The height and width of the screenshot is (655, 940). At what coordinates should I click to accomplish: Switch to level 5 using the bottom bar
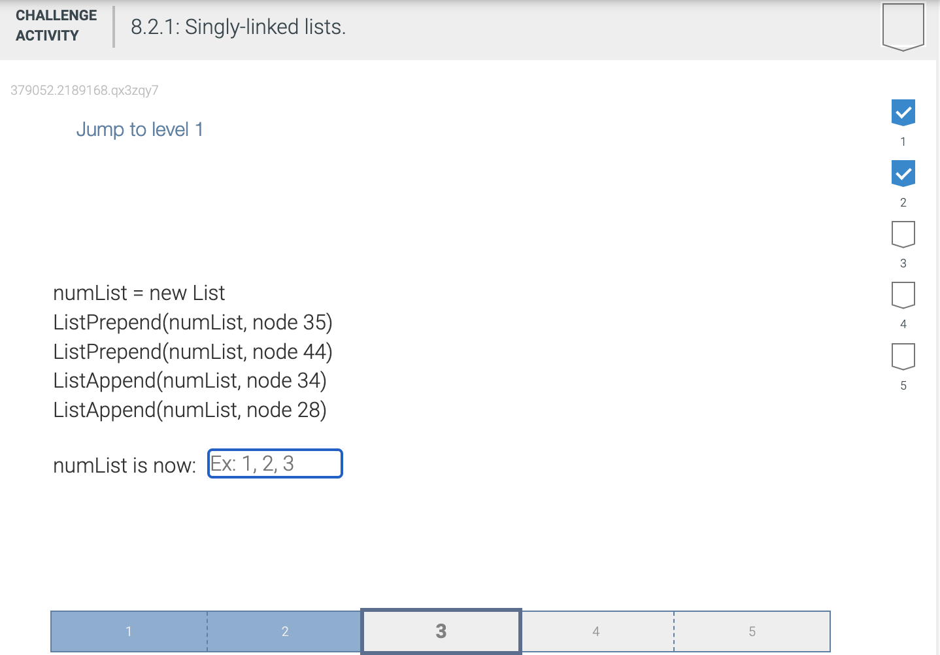pos(752,631)
